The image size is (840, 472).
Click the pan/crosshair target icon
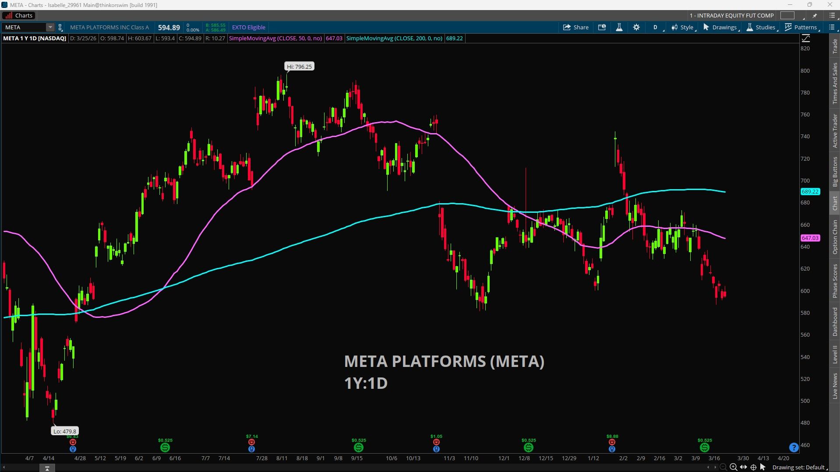[753, 467]
